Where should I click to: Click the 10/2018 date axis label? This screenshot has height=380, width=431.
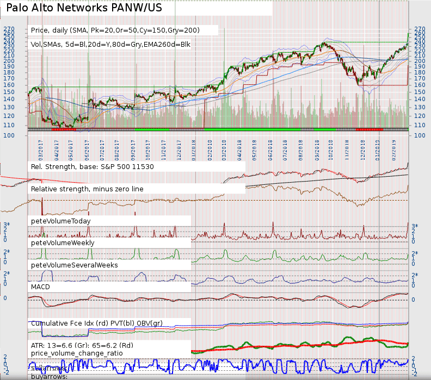(331, 150)
